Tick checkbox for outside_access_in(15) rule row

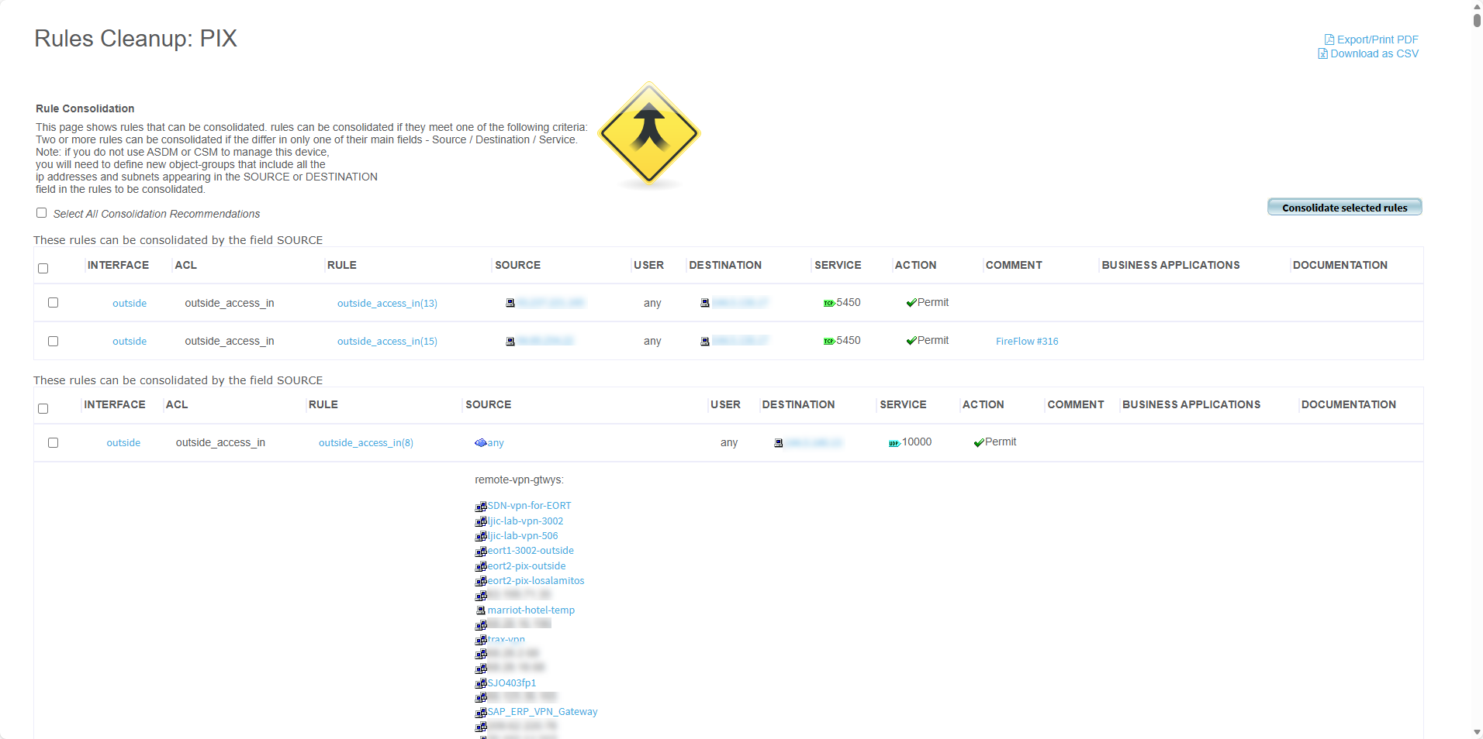click(x=54, y=341)
